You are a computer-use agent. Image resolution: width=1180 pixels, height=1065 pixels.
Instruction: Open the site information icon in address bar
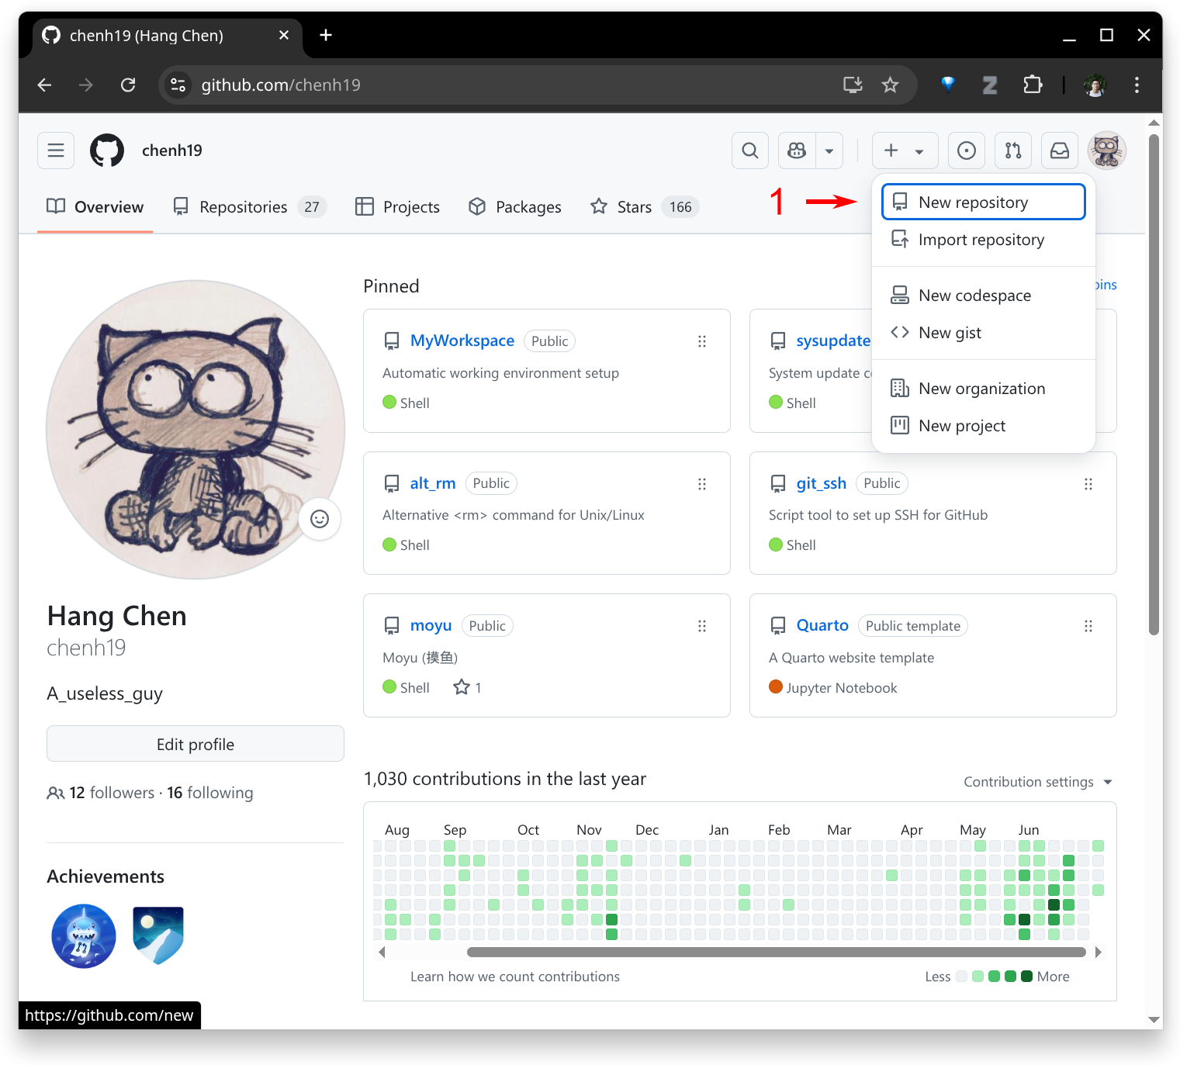click(x=178, y=85)
